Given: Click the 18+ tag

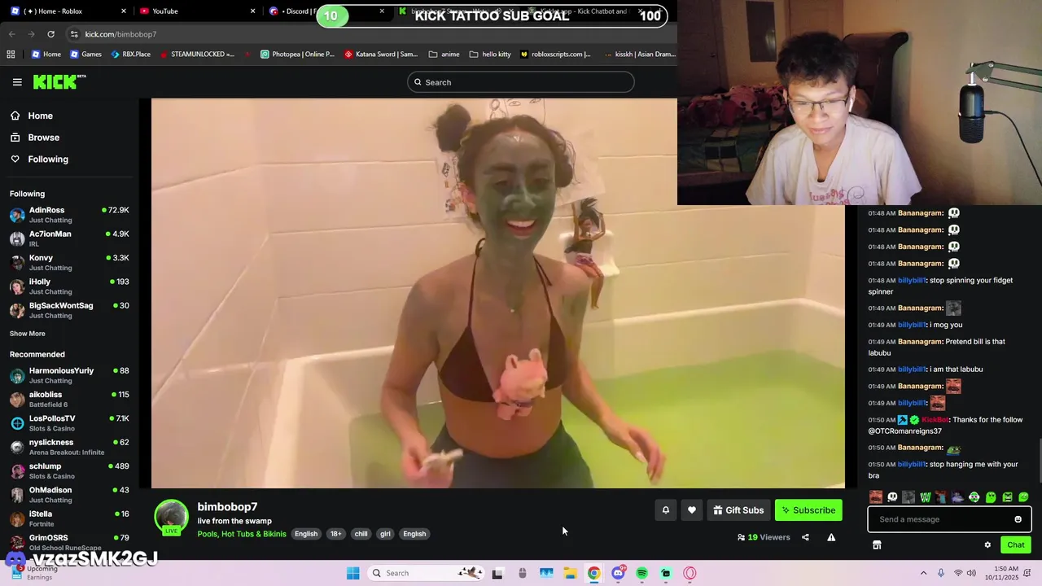Looking at the screenshot, I should pos(335,534).
